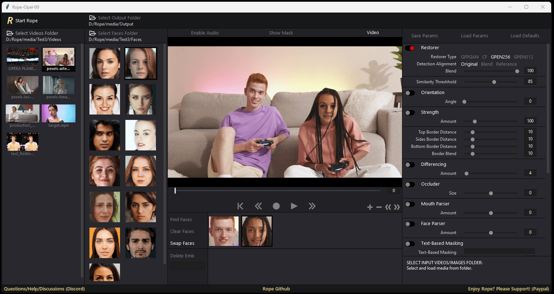The image size is (554, 294).
Task: Click the Similarity Threshold slider handle
Action: pyautogui.click(x=494, y=82)
